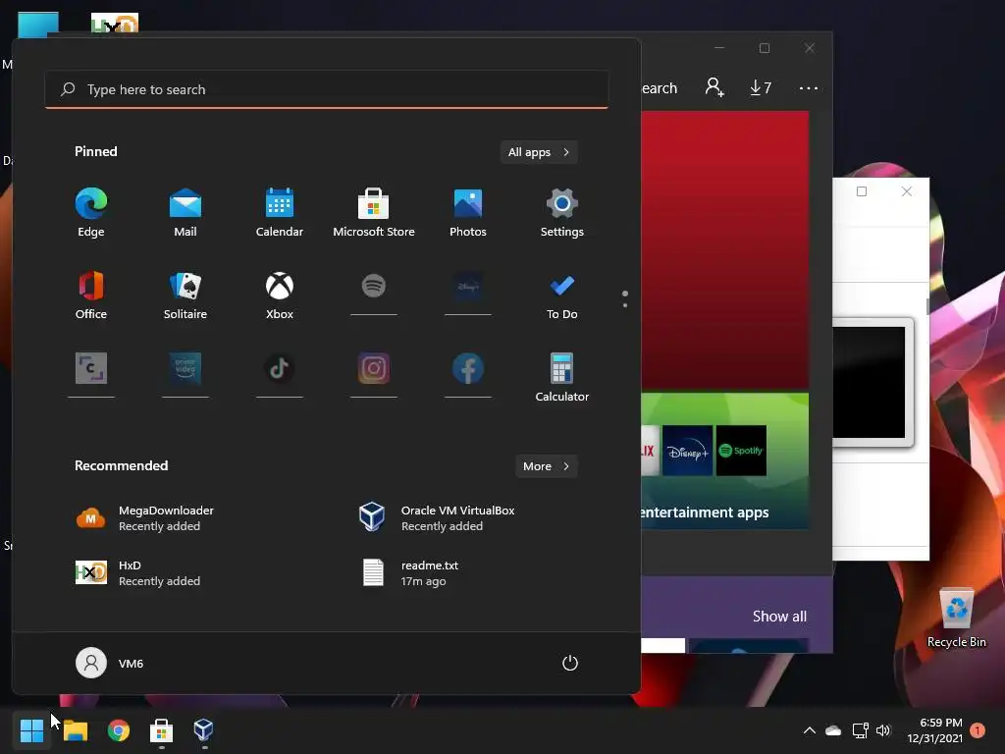The image size is (1005, 754).
Task: Click the OneDrive cloud tray icon
Action: (833, 730)
